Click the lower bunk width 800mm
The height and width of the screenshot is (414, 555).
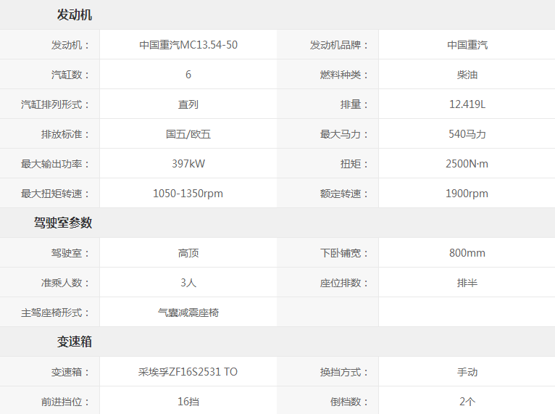(467, 253)
